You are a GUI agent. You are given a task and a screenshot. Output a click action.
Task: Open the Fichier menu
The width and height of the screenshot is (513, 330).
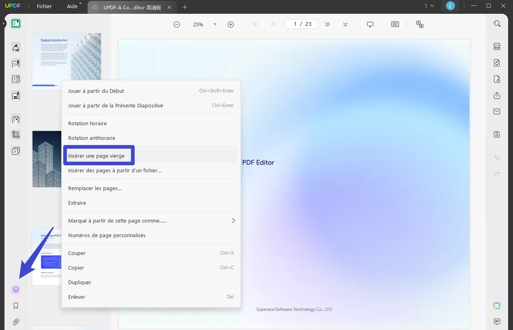(x=44, y=6)
